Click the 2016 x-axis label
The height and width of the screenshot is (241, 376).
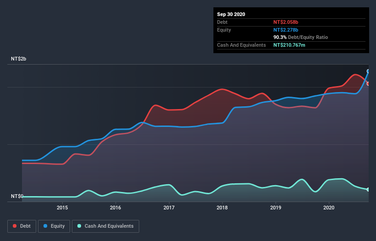(x=115, y=208)
